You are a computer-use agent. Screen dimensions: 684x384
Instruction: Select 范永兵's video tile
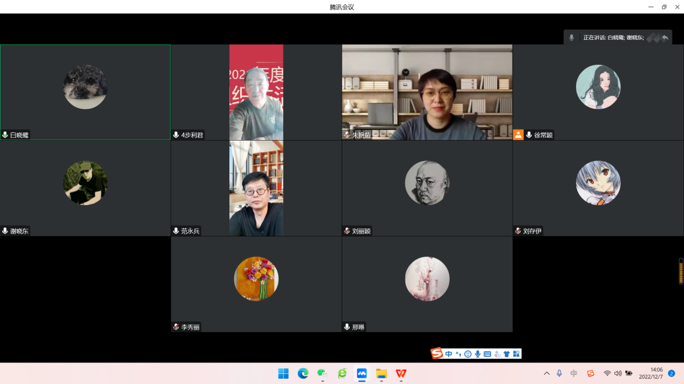pos(256,188)
